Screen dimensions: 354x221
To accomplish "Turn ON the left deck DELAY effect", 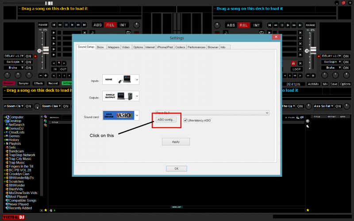I will (28, 56).
